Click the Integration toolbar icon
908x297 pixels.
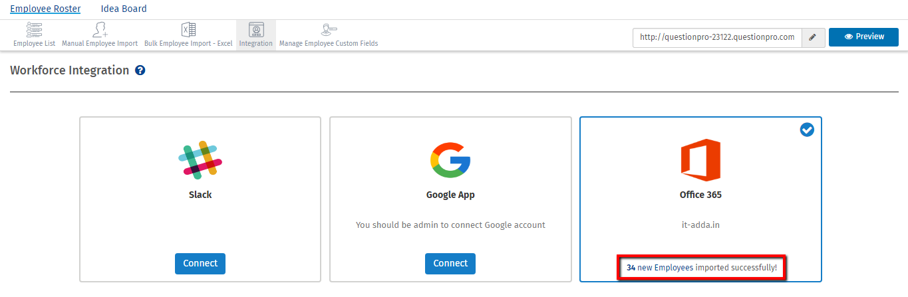(x=256, y=30)
